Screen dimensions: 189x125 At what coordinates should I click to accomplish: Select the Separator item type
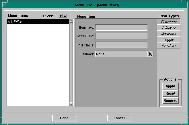click(169, 34)
